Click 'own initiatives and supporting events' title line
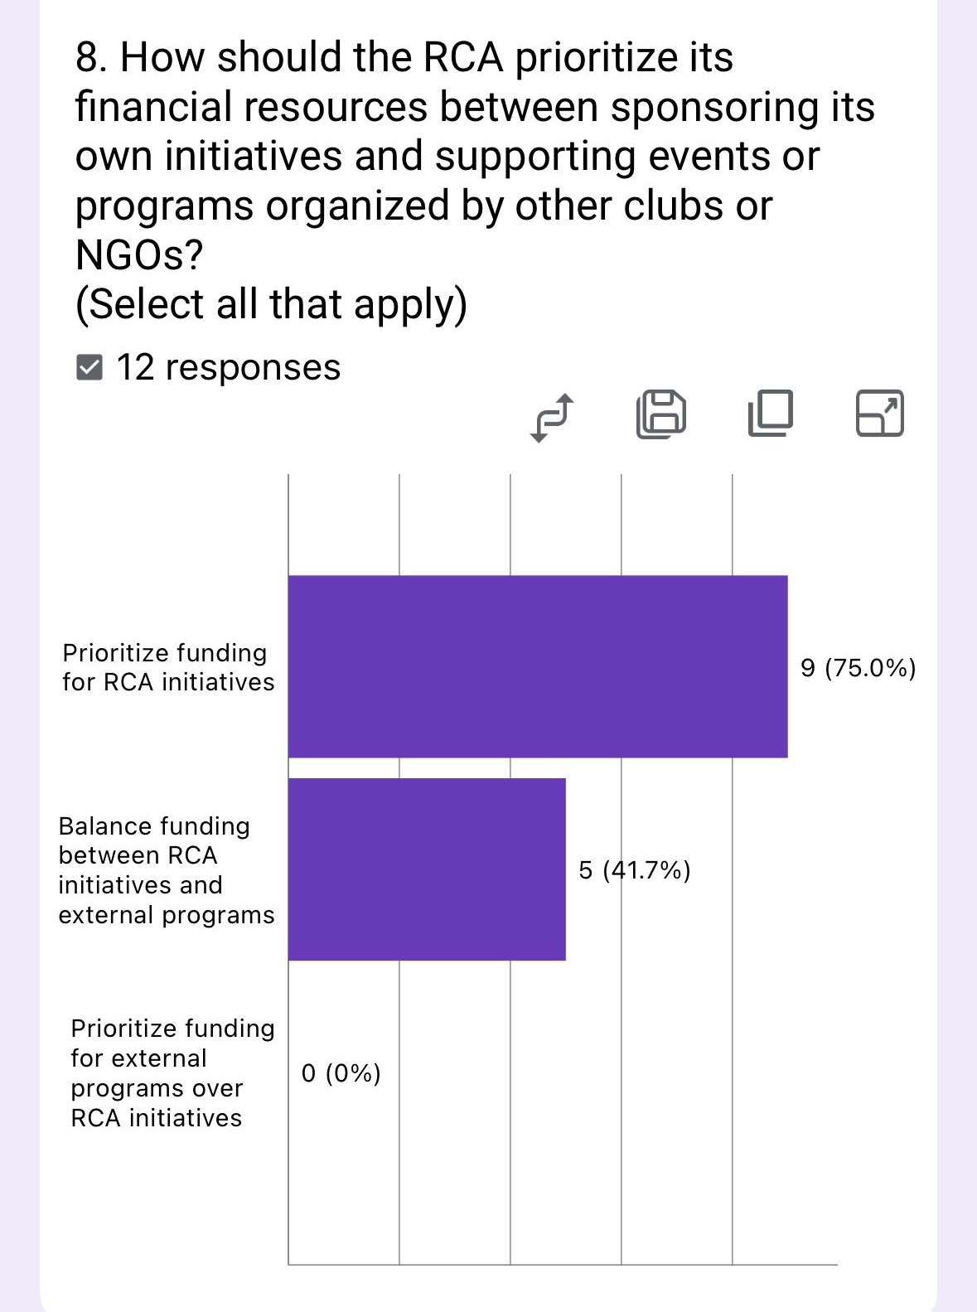The height and width of the screenshot is (1312, 977). click(447, 157)
